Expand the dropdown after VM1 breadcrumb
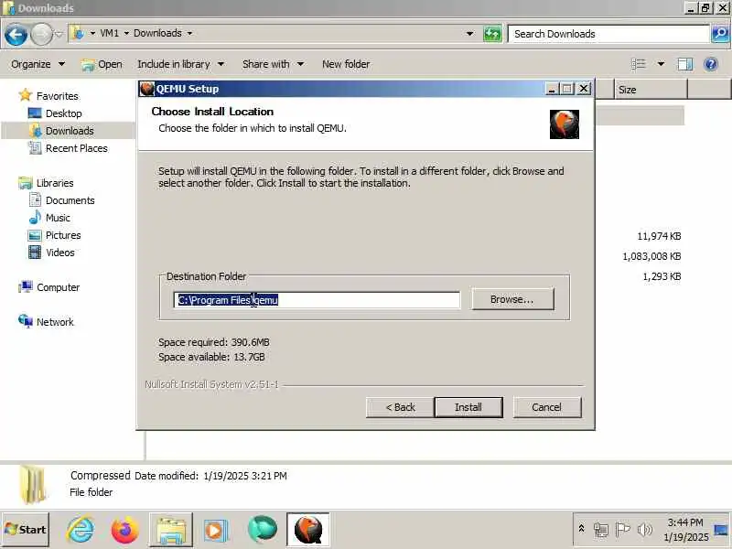The height and width of the screenshot is (549, 732). point(126,34)
